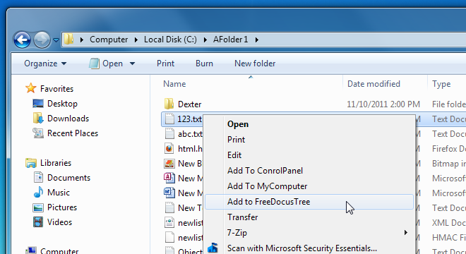Click the newlist HMAC file icon

169,237
